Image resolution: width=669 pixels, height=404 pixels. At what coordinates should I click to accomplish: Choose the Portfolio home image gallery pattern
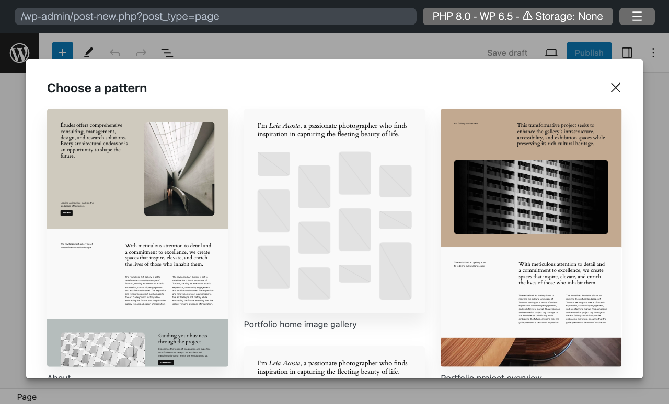click(x=334, y=211)
